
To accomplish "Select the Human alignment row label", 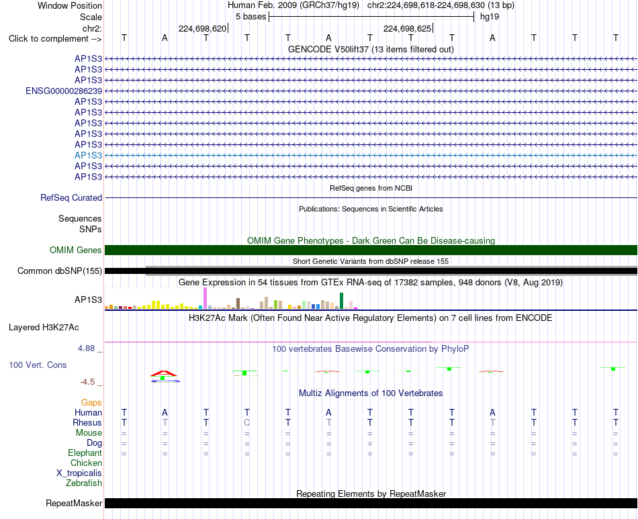I will pyautogui.click(x=88, y=412).
